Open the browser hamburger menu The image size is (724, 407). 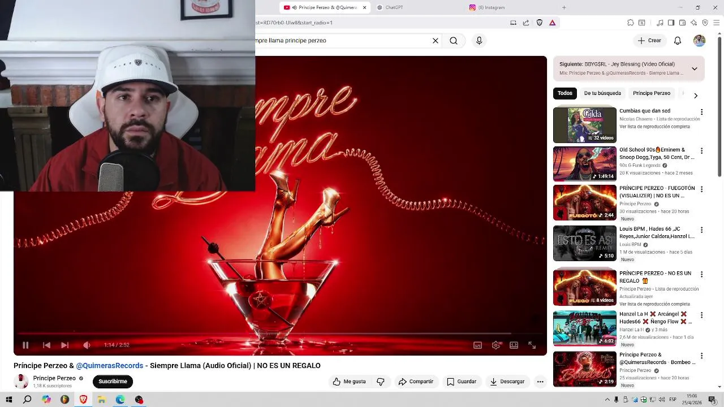click(x=716, y=23)
